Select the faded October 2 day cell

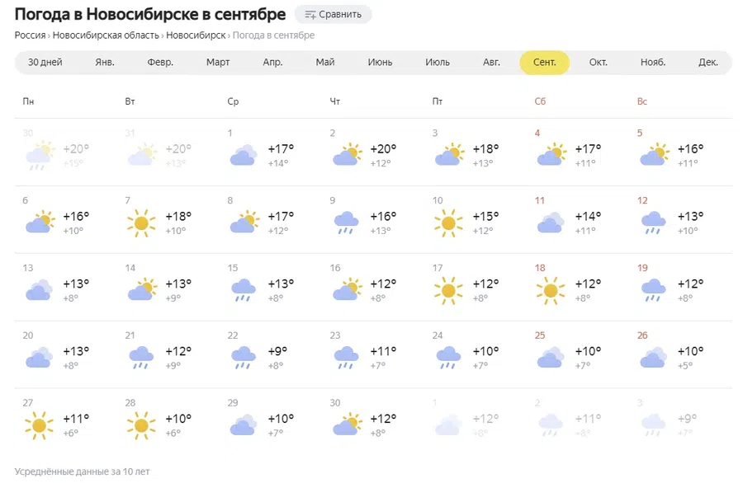pos(578,422)
